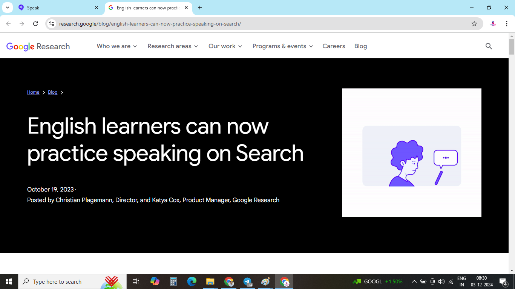Open the volume control icon

tap(441, 281)
